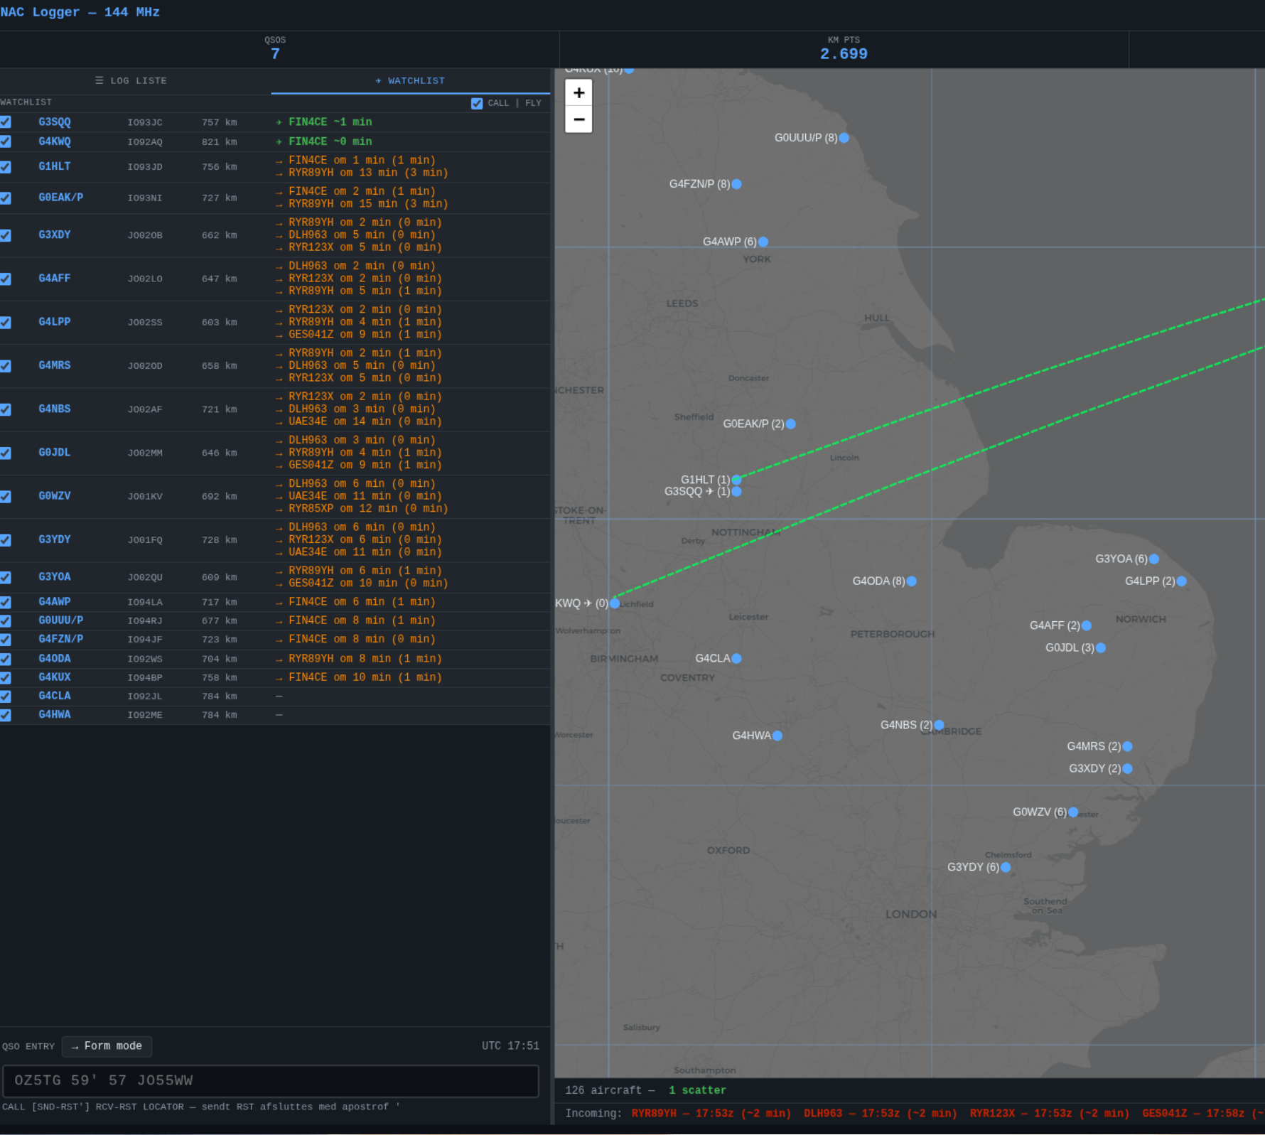Toggle the G0EAK/P row checkbox
This screenshot has height=1135, width=1265.
(x=6, y=198)
